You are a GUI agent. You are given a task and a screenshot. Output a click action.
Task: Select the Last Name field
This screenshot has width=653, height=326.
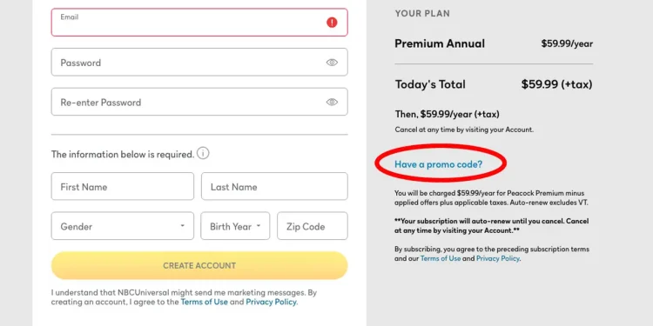(274, 187)
